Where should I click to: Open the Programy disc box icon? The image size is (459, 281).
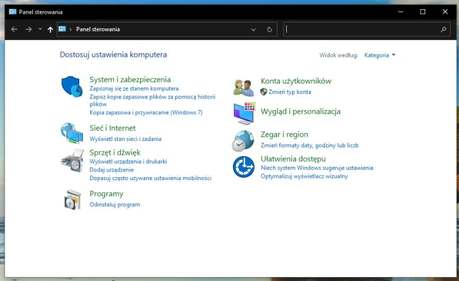(x=72, y=200)
